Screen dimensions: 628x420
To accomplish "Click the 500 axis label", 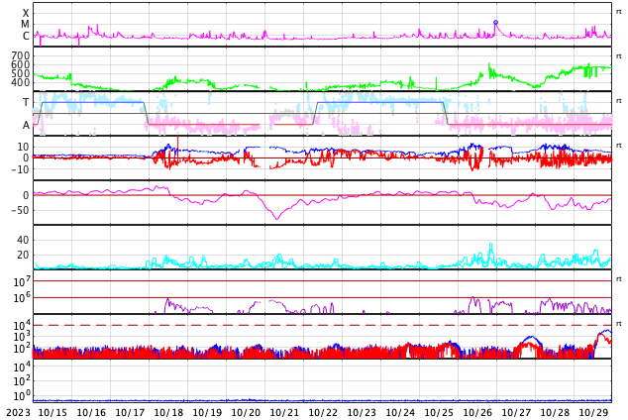I will pyautogui.click(x=21, y=73).
